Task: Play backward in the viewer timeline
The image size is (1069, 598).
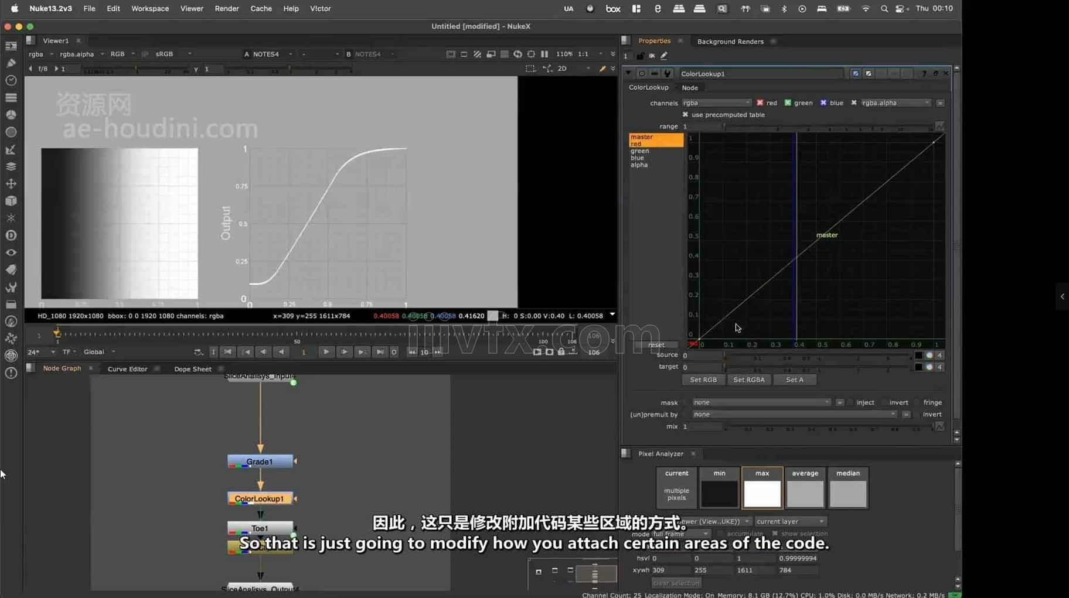Action: [x=282, y=352]
